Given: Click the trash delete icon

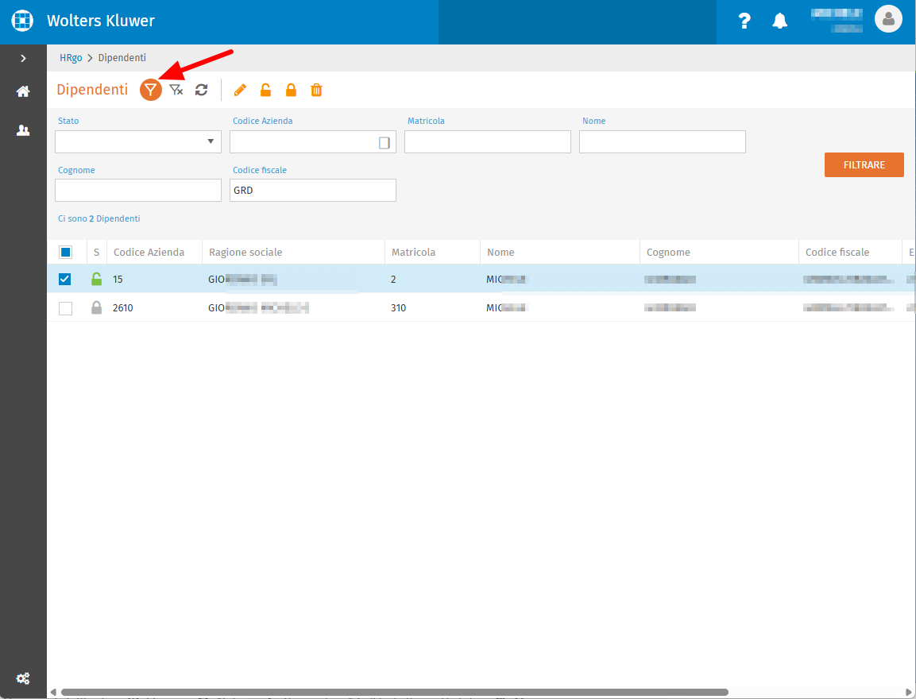Looking at the screenshot, I should [x=316, y=90].
